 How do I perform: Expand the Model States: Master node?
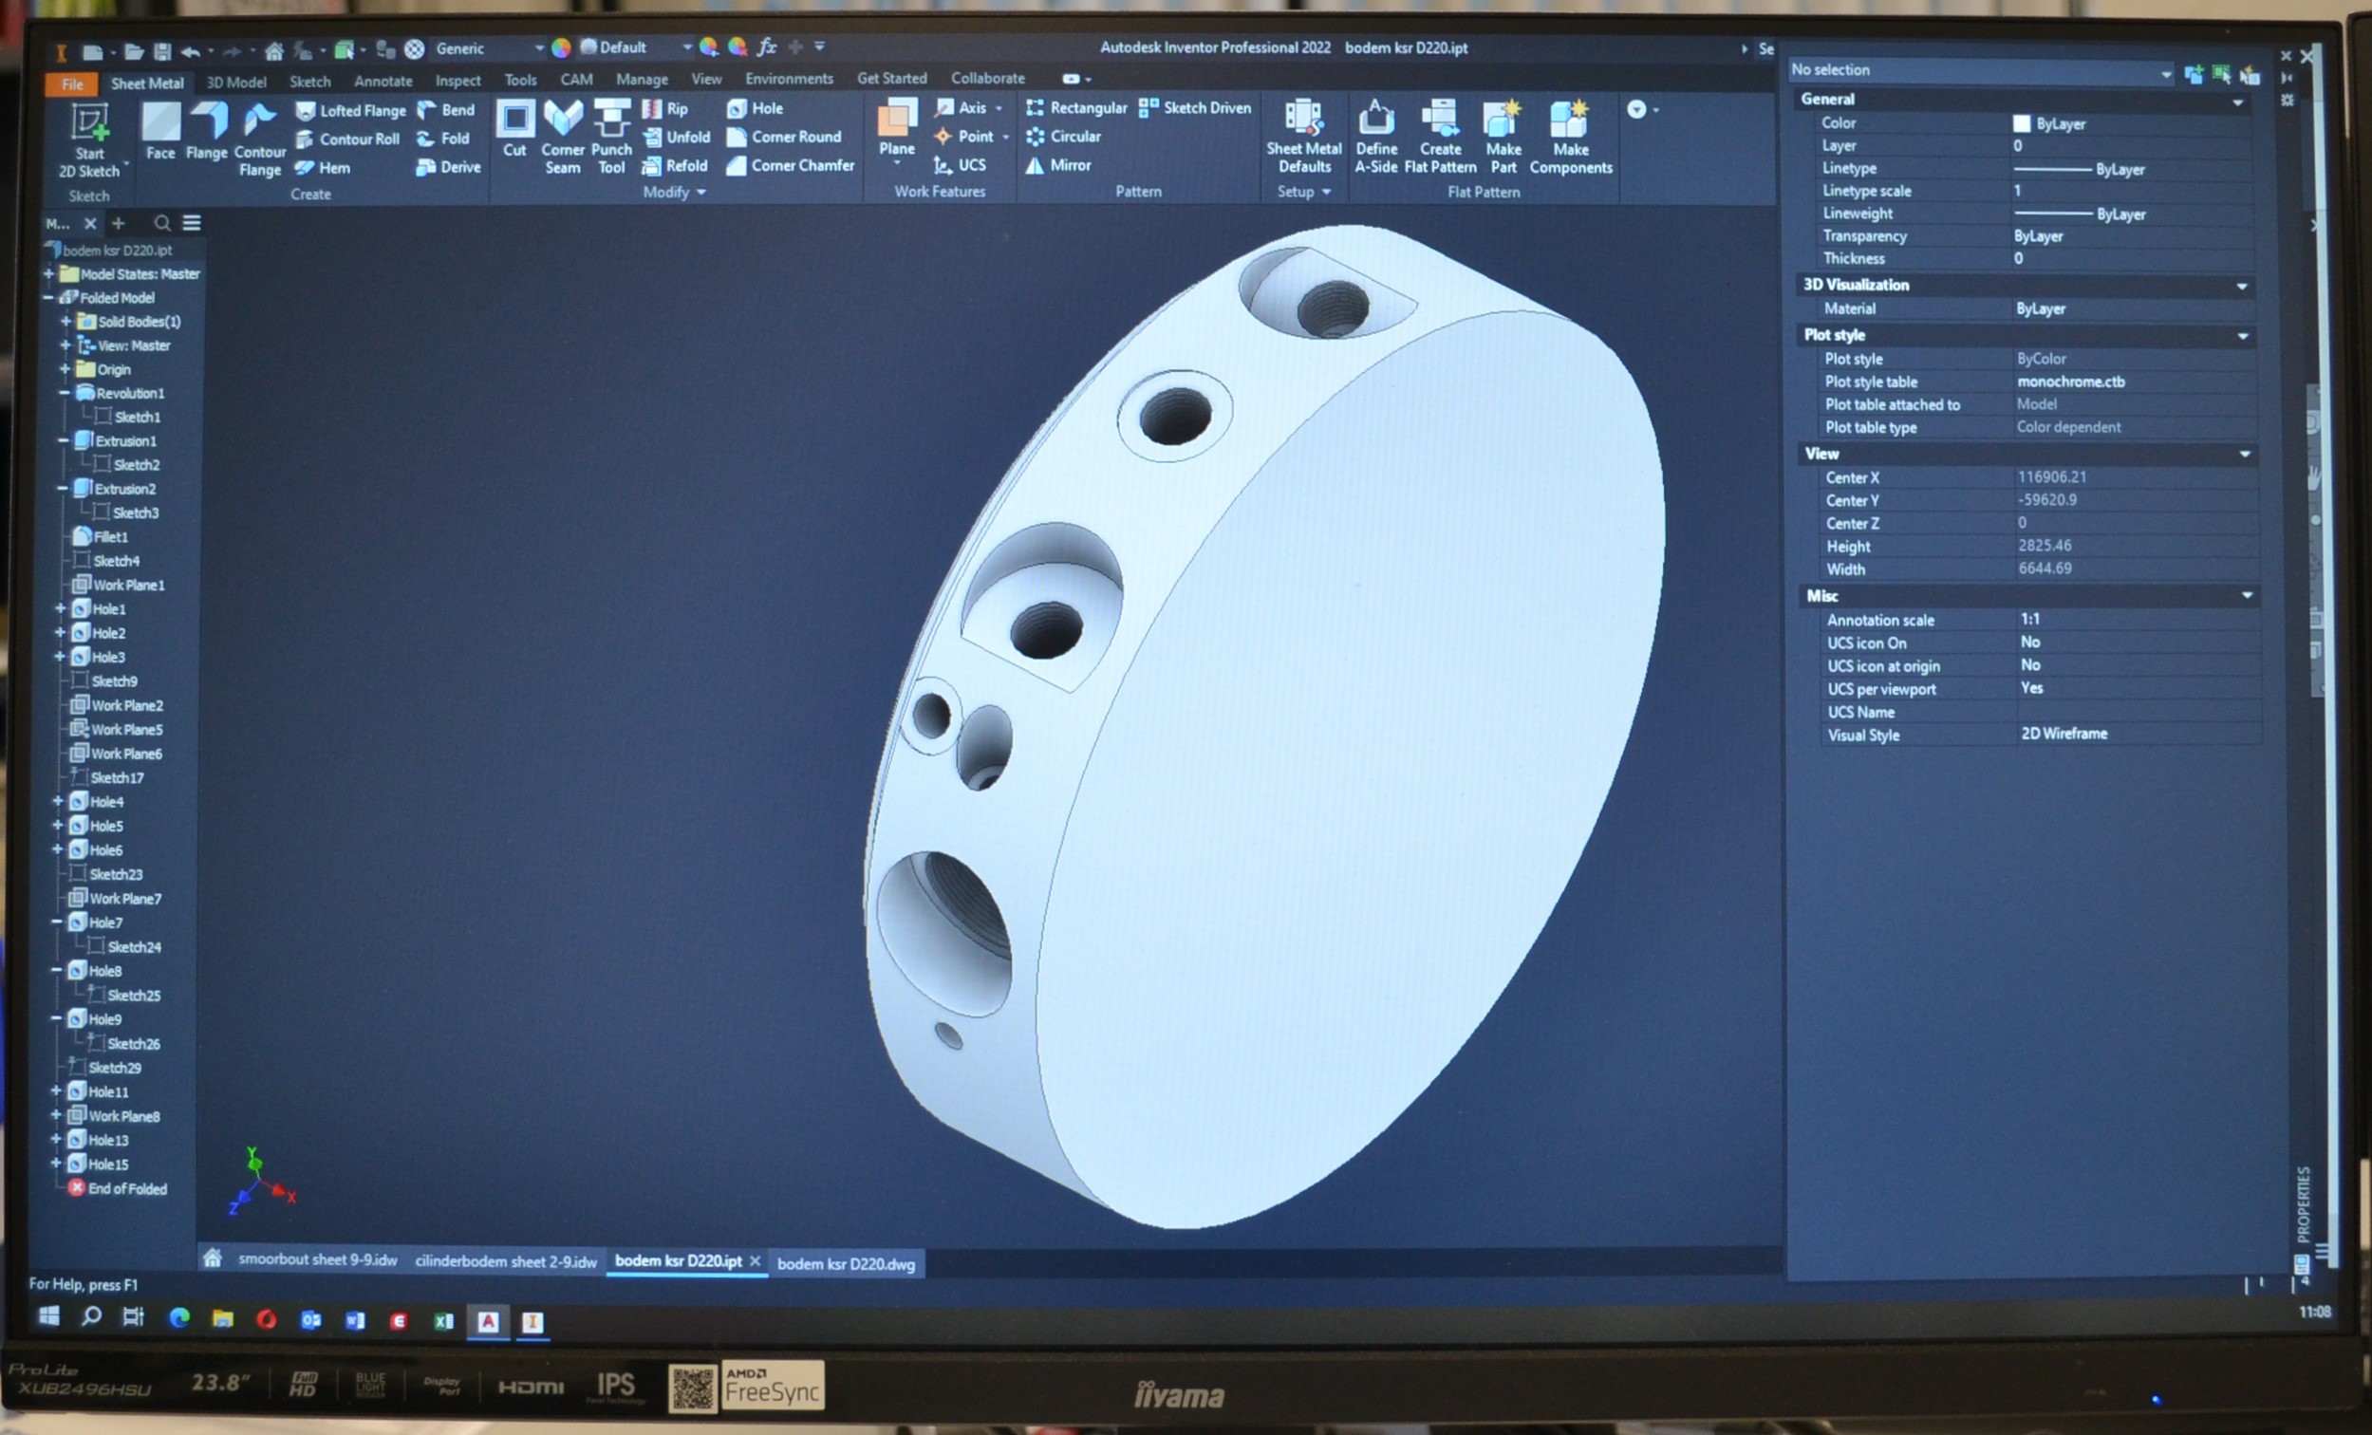[x=48, y=274]
